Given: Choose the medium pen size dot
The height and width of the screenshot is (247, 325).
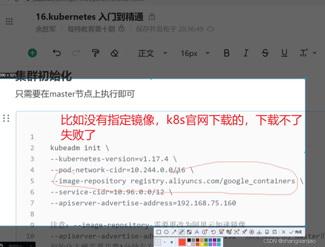Looking at the screenshot, I should 165,242.
